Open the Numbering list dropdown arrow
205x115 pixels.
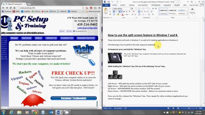(146, 9)
